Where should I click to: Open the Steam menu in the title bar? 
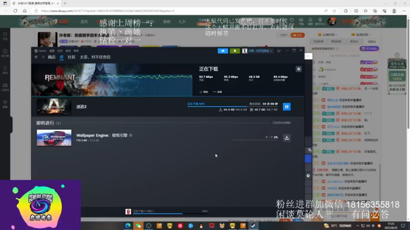(40, 51)
